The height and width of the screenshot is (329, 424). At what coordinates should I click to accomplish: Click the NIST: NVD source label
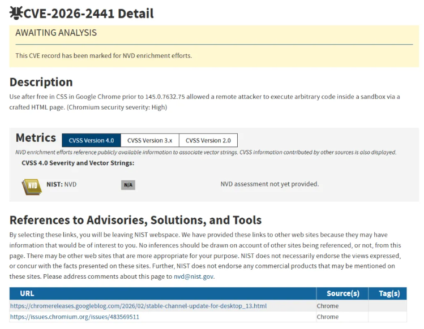(61, 184)
